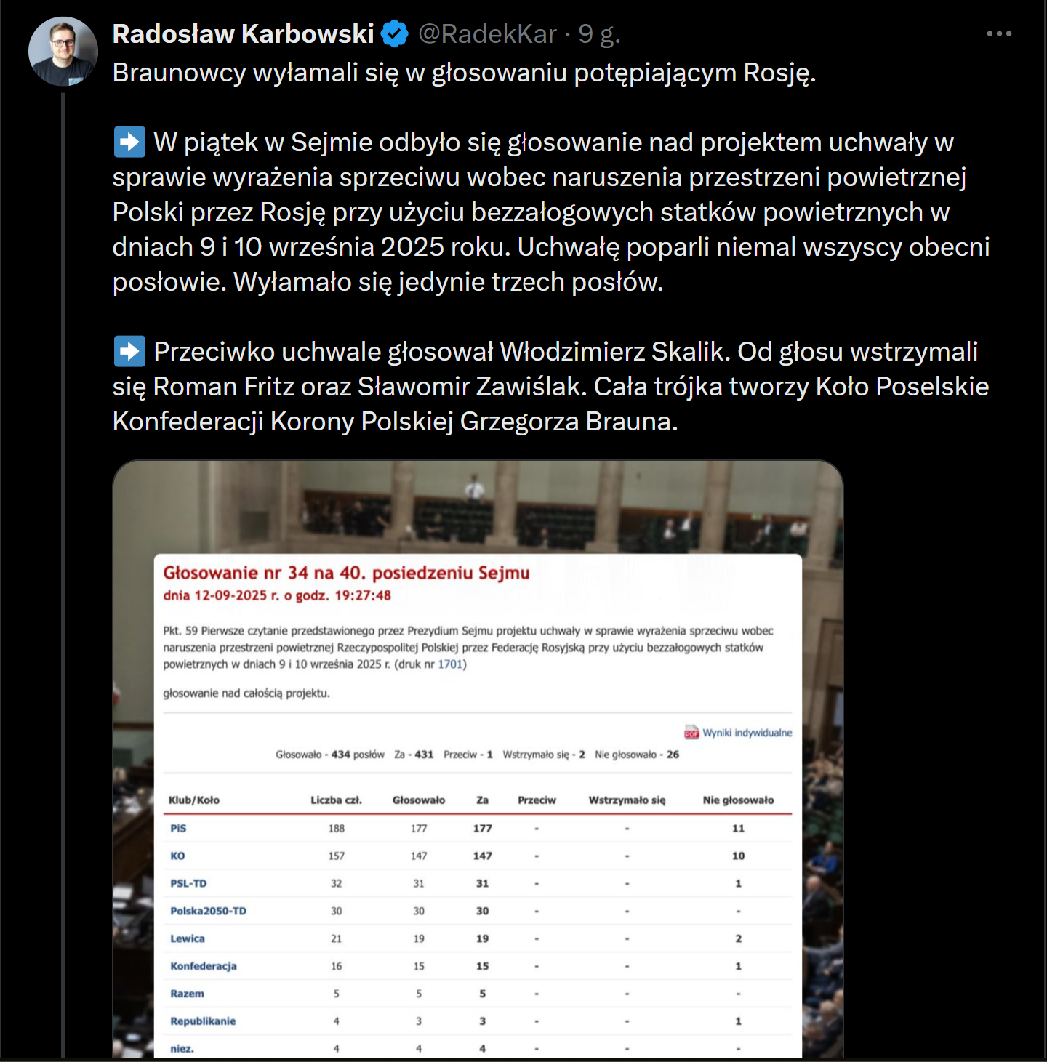Select PiS in the club list
Screen dimensions: 1047x1062
[x=178, y=828]
